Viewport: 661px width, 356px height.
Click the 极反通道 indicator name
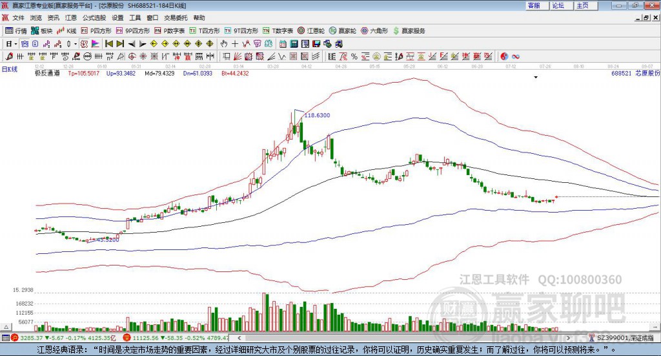47,73
